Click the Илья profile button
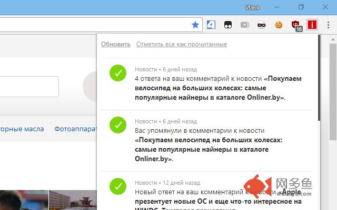Screen dimensions: 337x210 [252, 7]
